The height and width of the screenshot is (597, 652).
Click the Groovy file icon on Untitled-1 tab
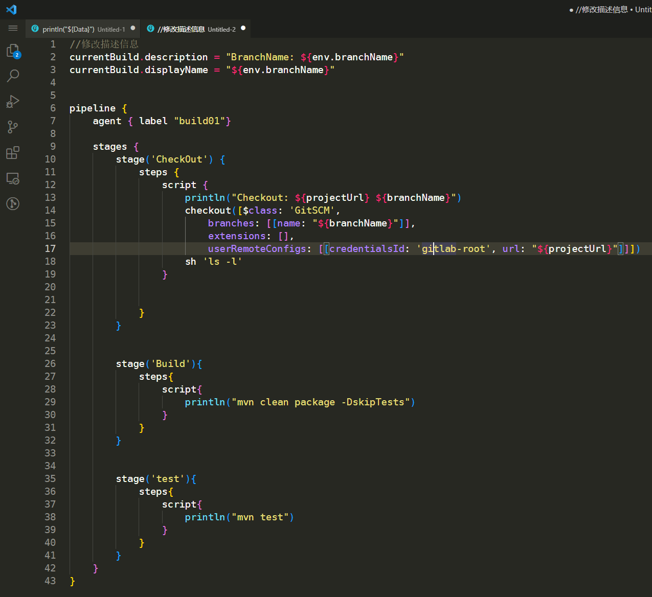pyautogui.click(x=35, y=29)
